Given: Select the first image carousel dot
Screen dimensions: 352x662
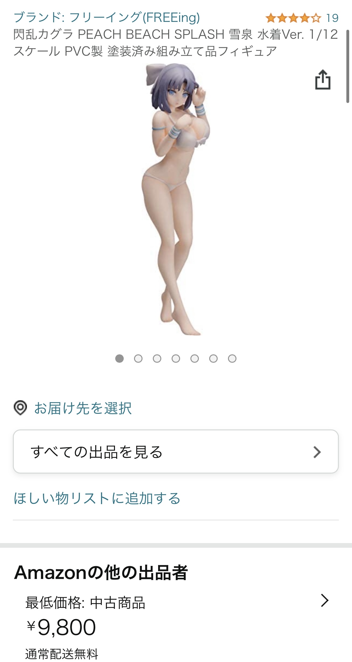Looking at the screenshot, I should (119, 358).
